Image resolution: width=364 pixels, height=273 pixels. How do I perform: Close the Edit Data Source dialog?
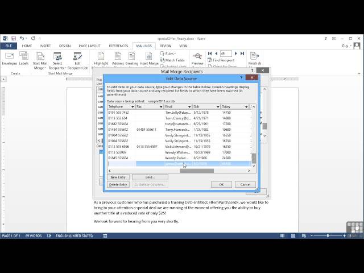click(252, 77)
